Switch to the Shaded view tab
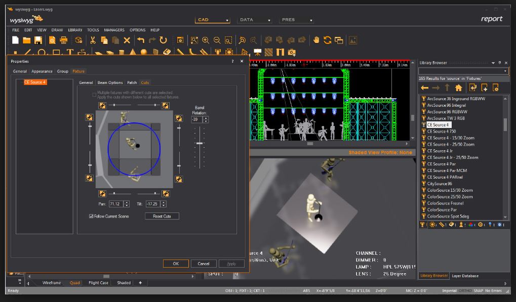This screenshot has width=516, height=302. (x=124, y=283)
